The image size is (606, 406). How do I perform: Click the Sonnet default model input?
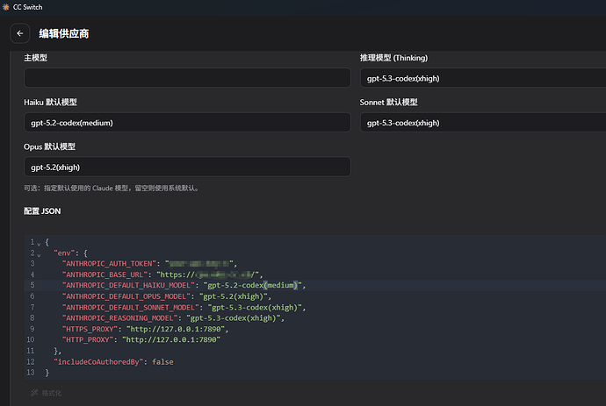483,123
